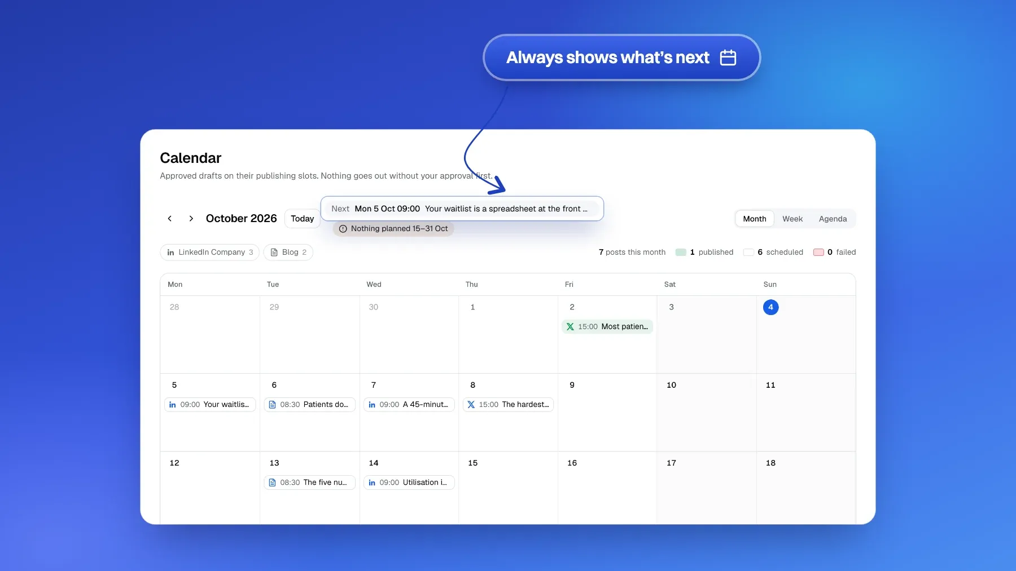Image resolution: width=1016 pixels, height=571 pixels.
Task: Open the 08:30 Patients do... blog post
Action: click(309, 404)
